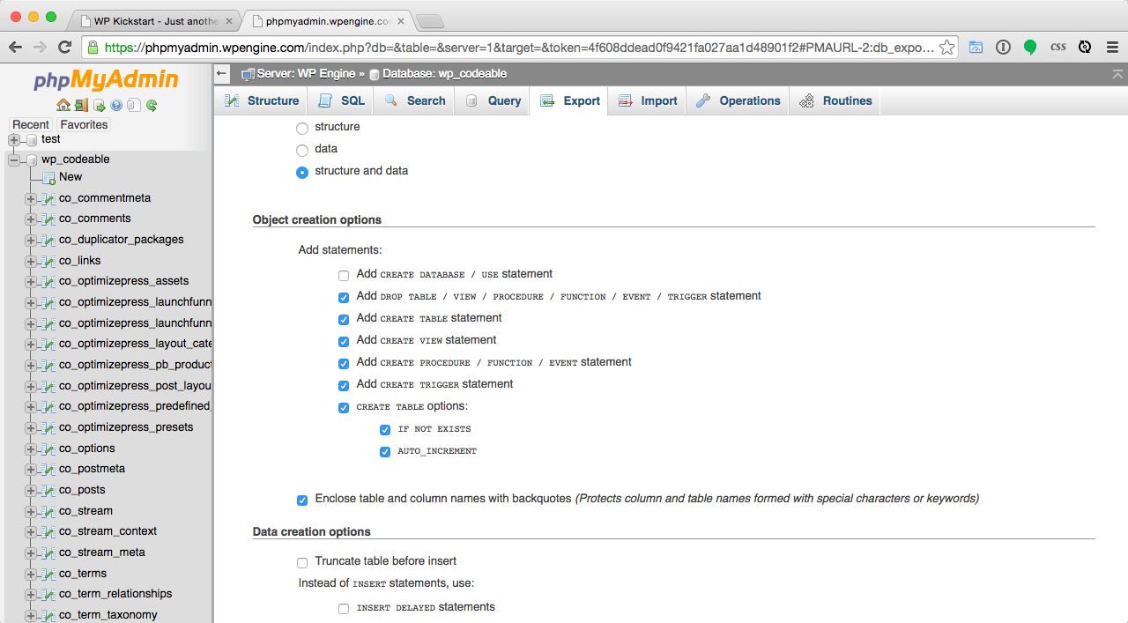
Task: Select structure and data radio button
Action: pos(302,173)
